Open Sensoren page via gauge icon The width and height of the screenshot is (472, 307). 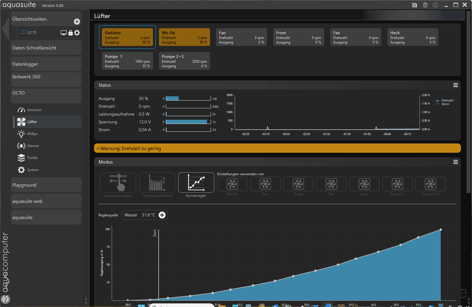(x=21, y=110)
